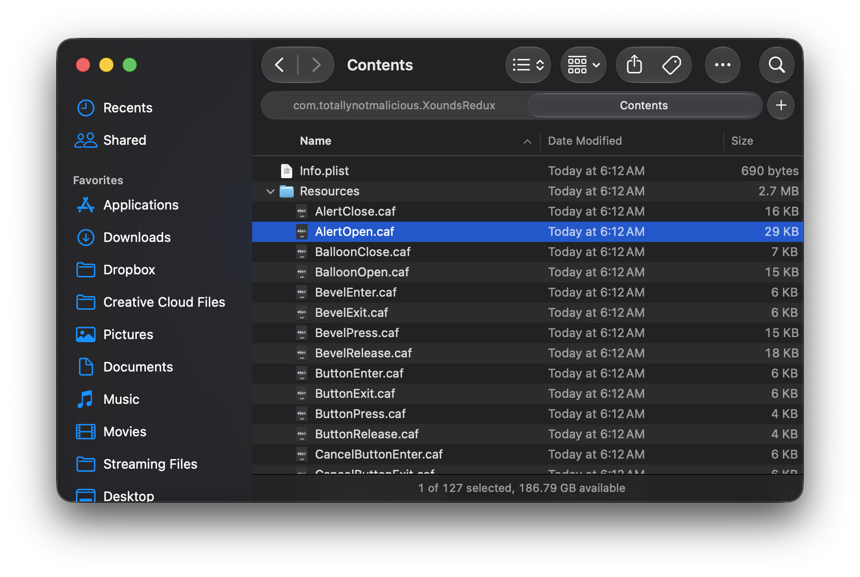Click the Share icon in toolbar
860x577 pixels.
(x=634, y=65)
